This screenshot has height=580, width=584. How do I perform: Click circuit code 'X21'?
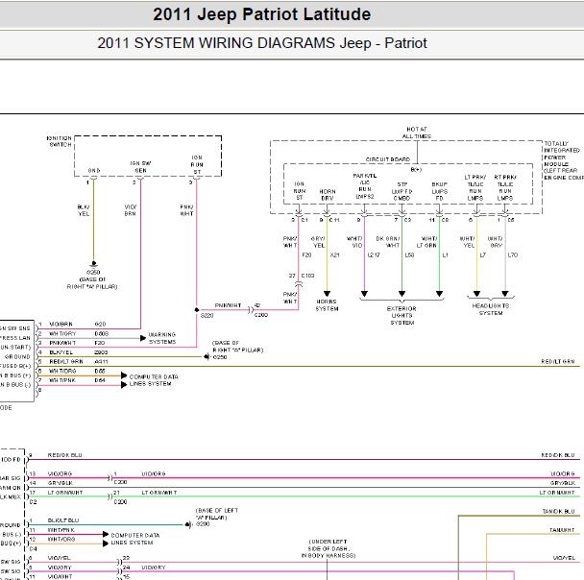(335, 255)
